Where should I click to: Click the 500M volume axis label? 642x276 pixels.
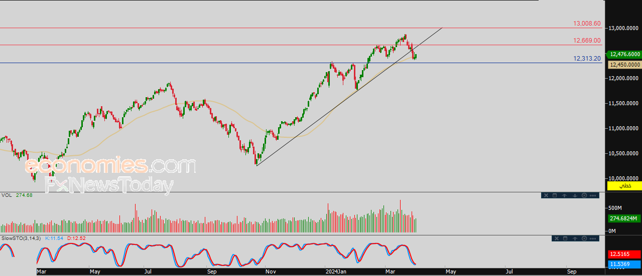point(615,207)
